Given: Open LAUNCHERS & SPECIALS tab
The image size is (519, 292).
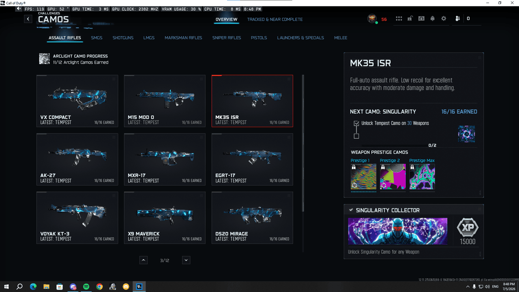Looking at the screenshot, I should click(x=300, y=38).
